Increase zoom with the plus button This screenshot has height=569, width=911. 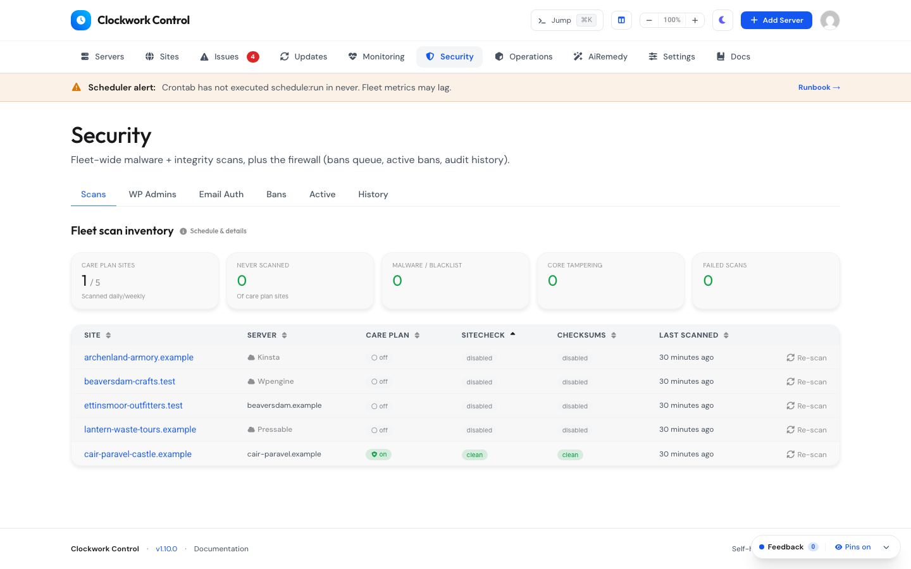695,20
